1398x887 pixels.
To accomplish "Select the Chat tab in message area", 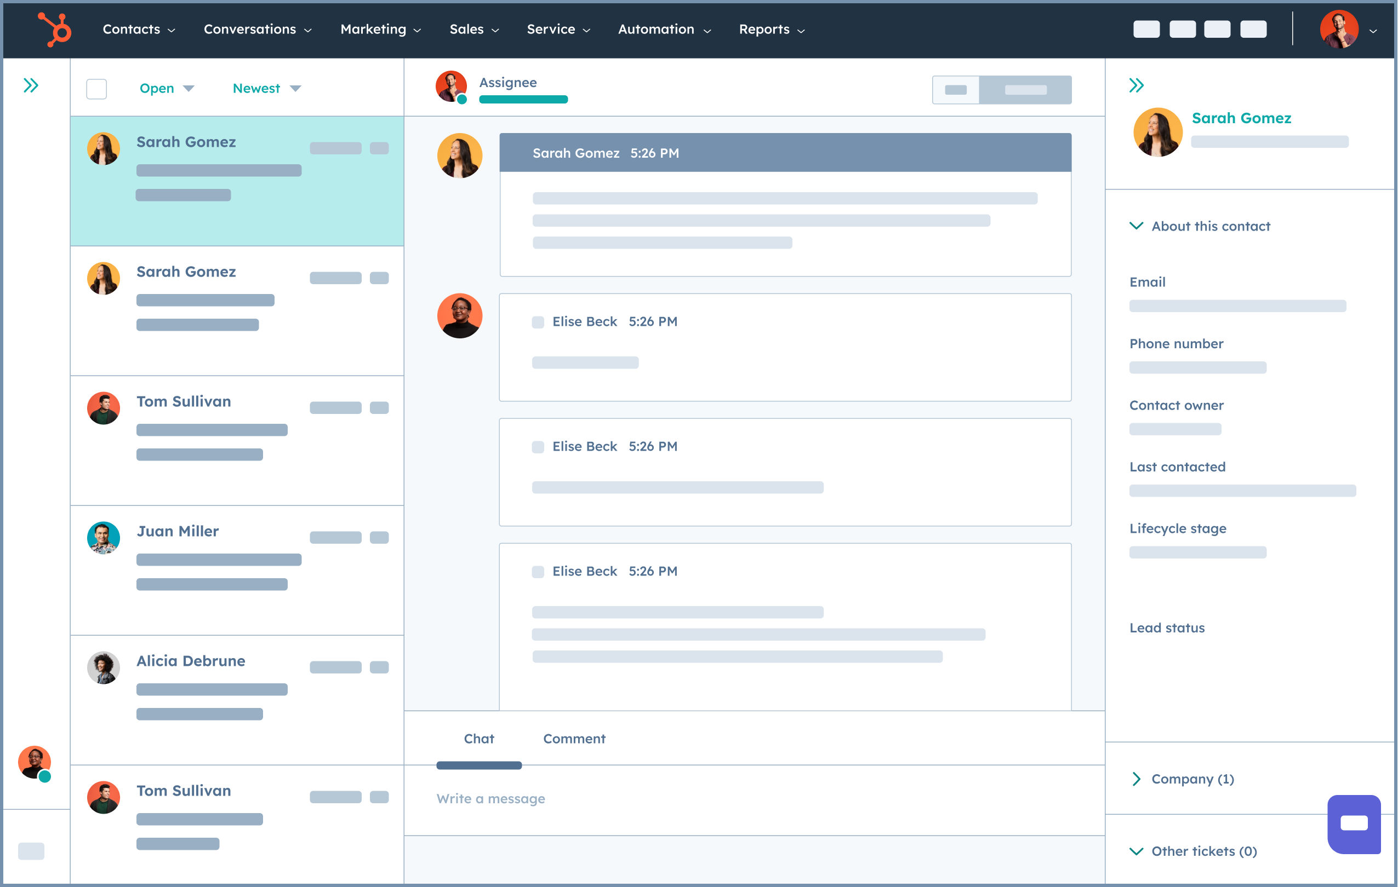I will pyautogui.click(x=479, y=738).
